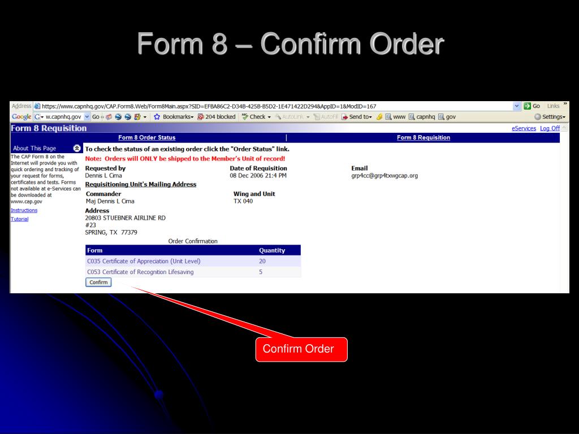Click the AutoLink toolbar button

(x=289, y=117)
